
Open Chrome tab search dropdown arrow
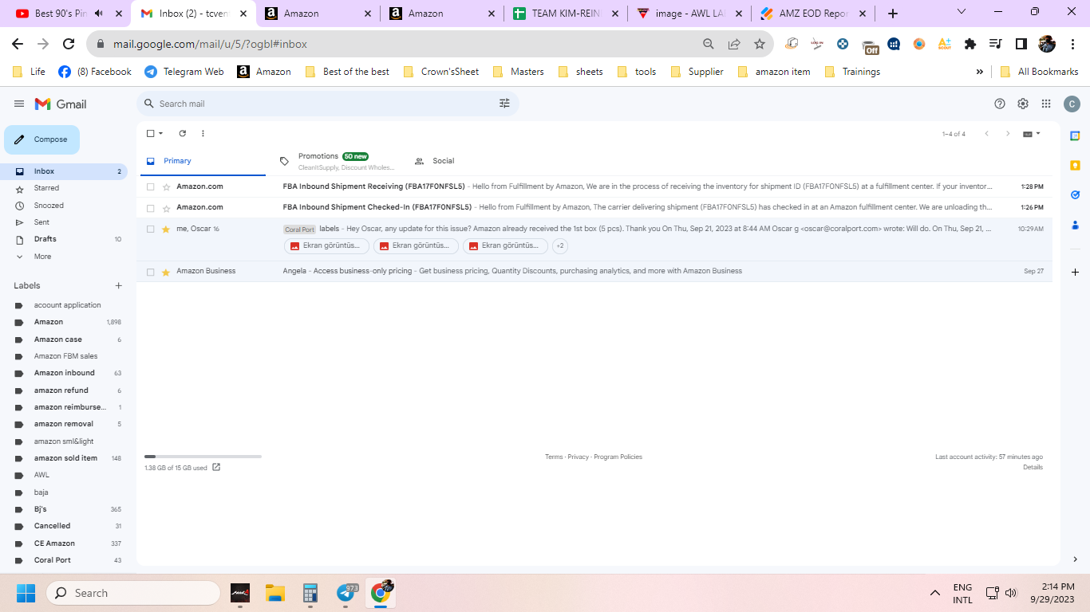coord(962,12)
